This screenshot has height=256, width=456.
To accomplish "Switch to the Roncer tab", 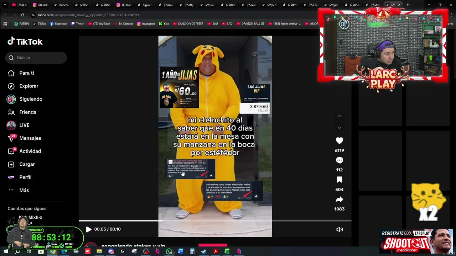I will [x=61, y=5].
